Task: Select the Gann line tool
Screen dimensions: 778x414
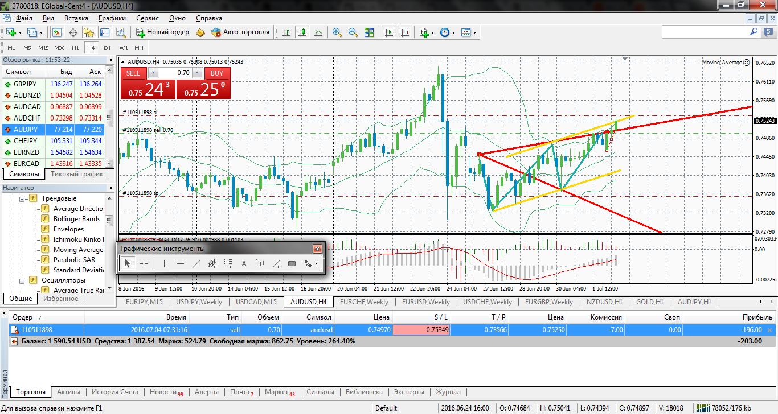Action: click(x=276, y=263)
